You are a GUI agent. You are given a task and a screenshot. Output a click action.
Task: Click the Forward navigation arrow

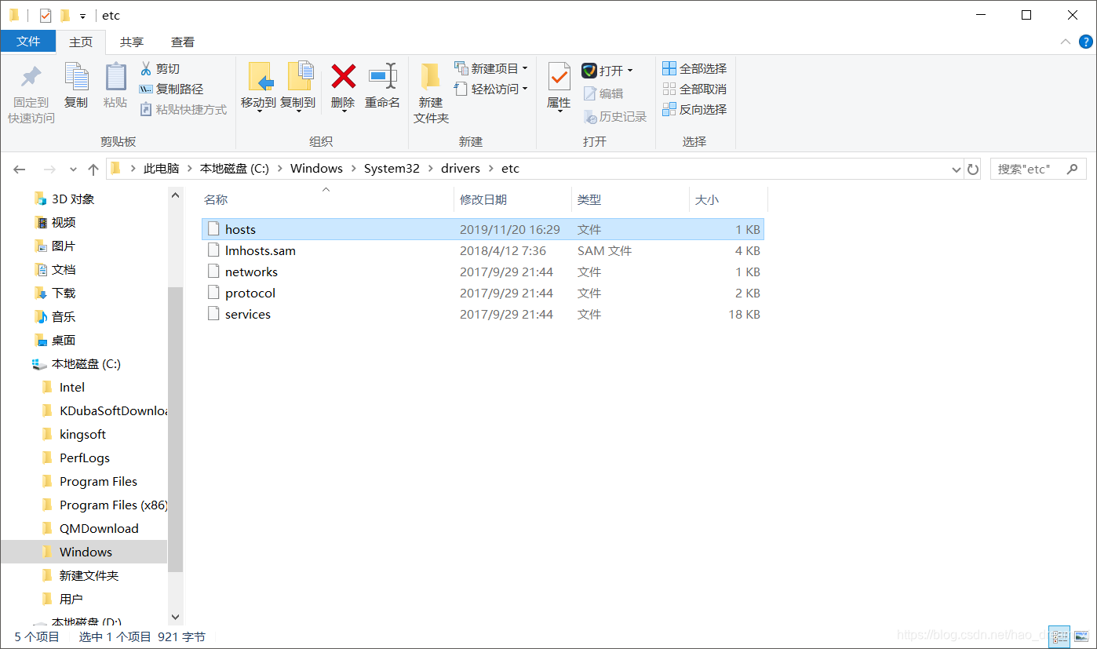(49, 169)
